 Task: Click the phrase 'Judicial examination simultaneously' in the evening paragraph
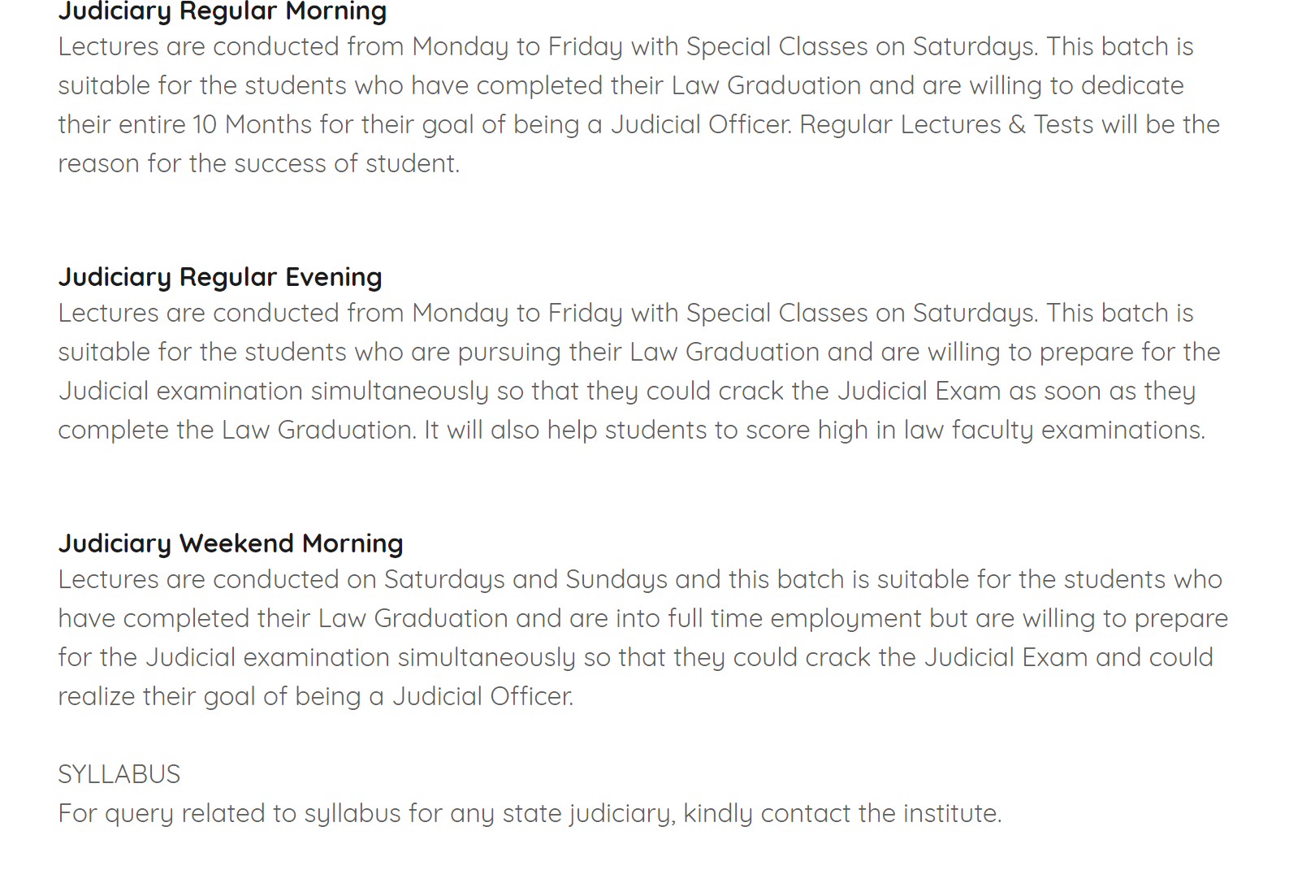pos(273,391)
